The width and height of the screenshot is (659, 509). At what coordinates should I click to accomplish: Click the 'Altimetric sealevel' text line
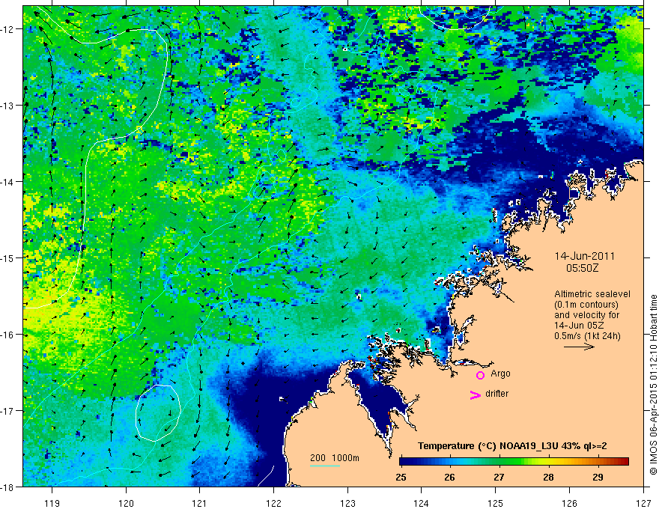[592, 294]
